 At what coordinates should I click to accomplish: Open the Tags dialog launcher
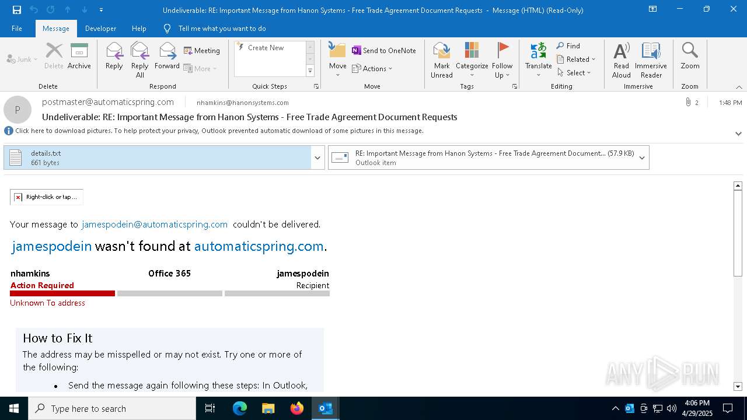(x=515, y=86)
